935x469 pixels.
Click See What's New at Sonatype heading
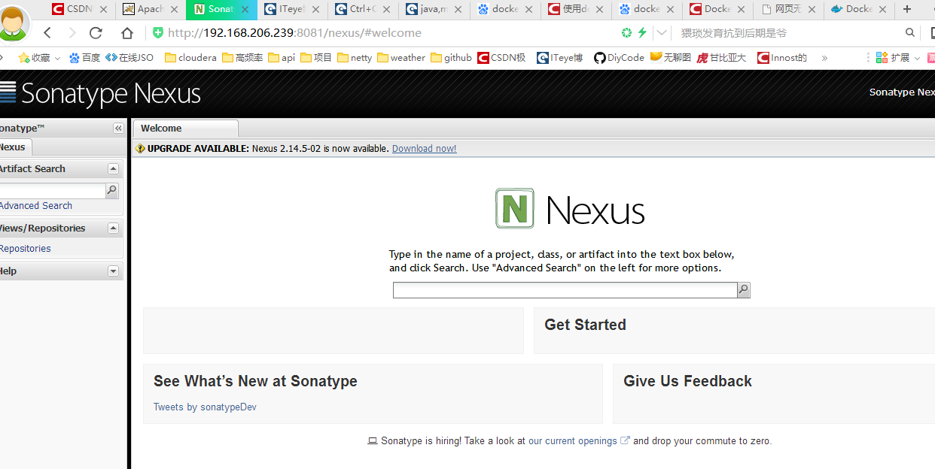tap(255, 381)
